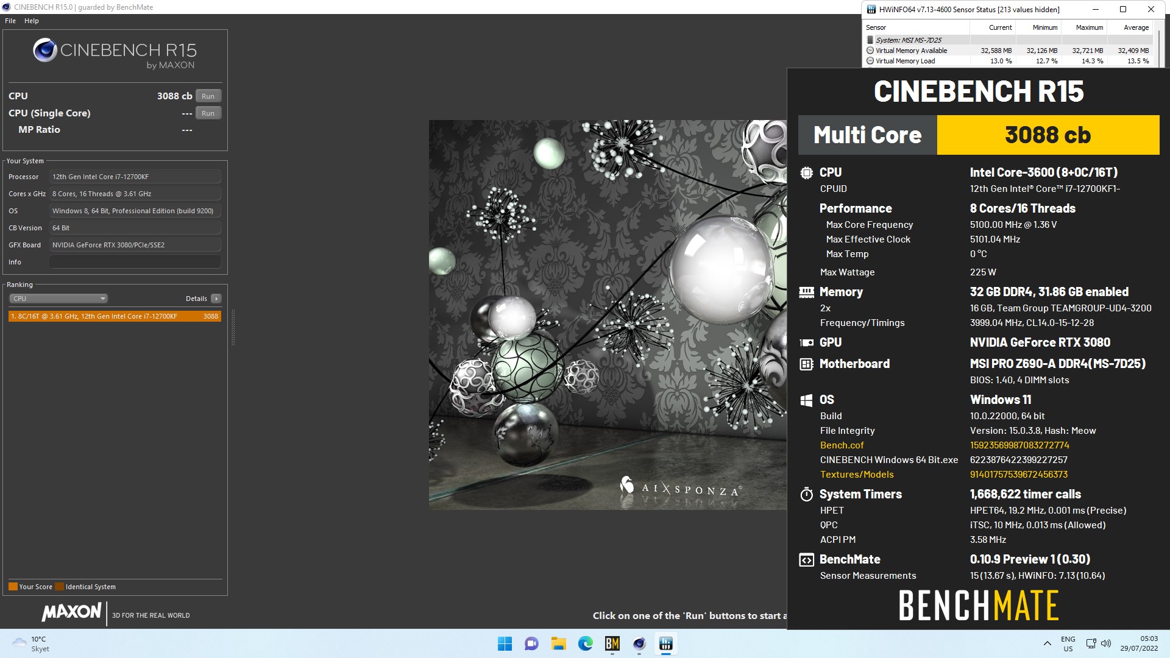Click the Maximum column header in HWiNFO

[x=1083, y=27]
